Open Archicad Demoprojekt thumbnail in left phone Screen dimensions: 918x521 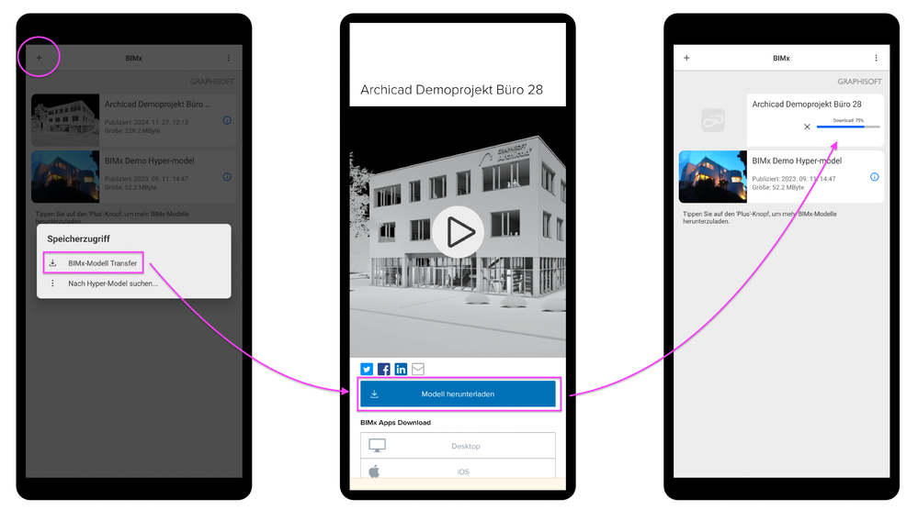pos(65,120)
